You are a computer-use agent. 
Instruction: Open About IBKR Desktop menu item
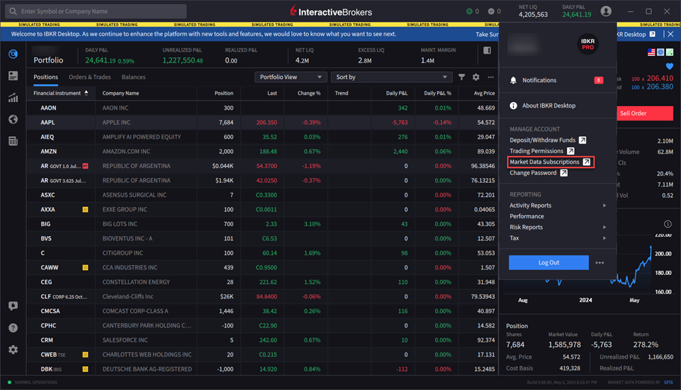coord(558,105)
